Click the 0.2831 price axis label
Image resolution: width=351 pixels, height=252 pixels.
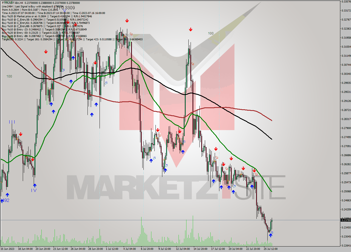point(346,119)
